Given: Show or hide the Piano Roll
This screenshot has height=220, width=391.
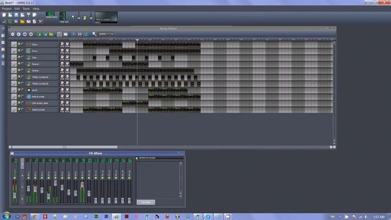Looking at the screenshot, I should click(16, 21).
